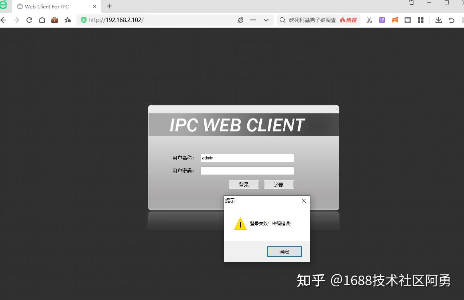The height and width of the screenshot is (300, 464).
Task: Switch browser kernel with the IE compatibility icon
Action: (x=240, y=20)
